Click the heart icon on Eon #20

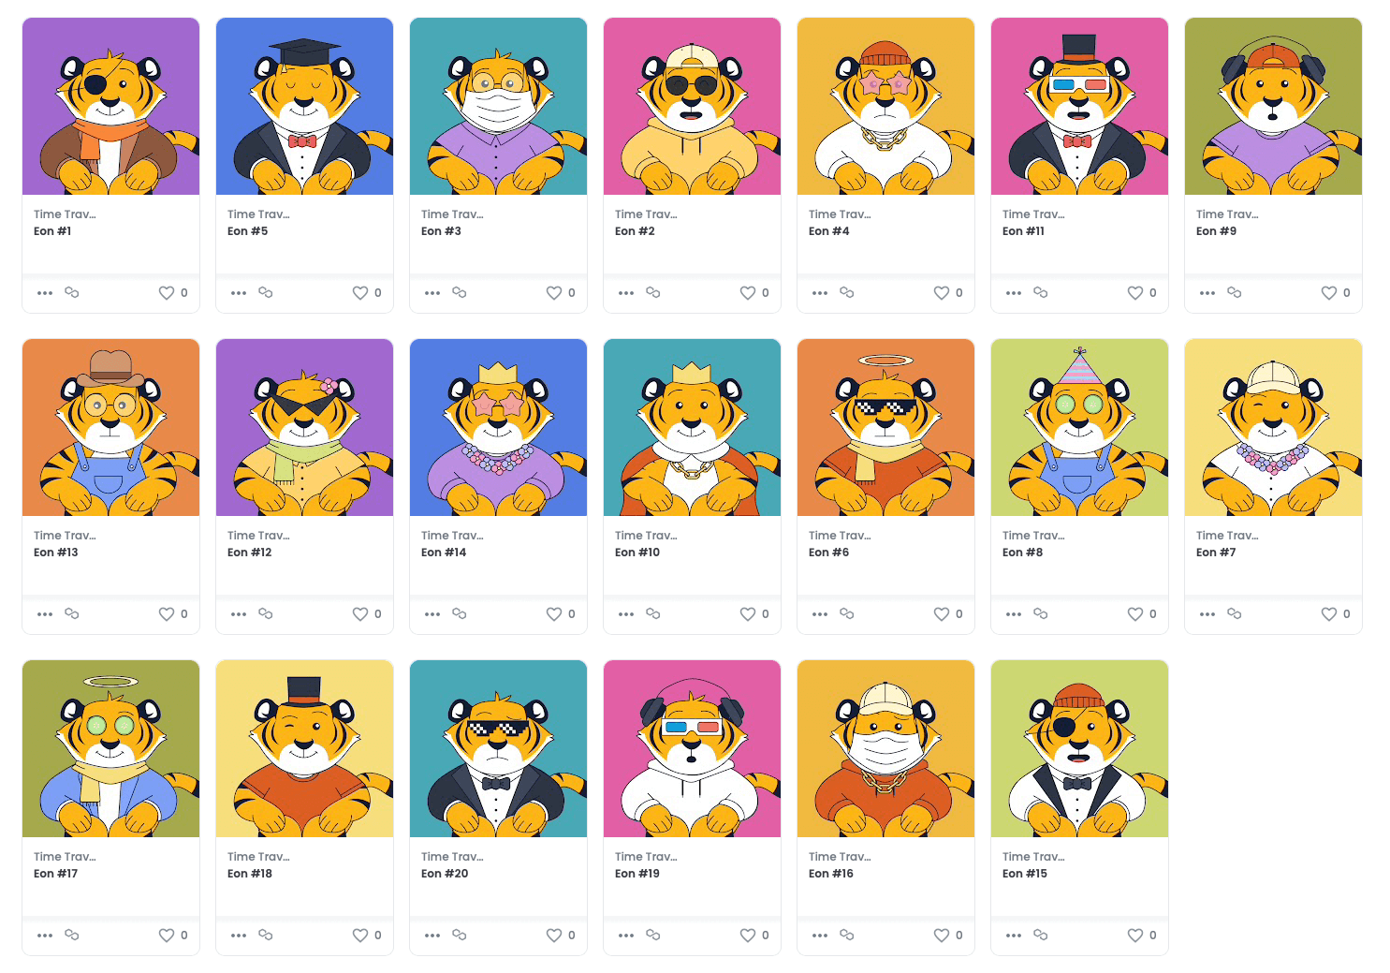click(554, 936)
